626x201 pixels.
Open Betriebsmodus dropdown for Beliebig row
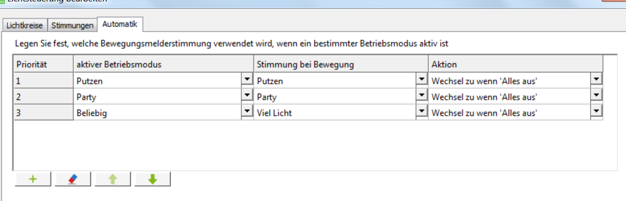tap(247, 112)
